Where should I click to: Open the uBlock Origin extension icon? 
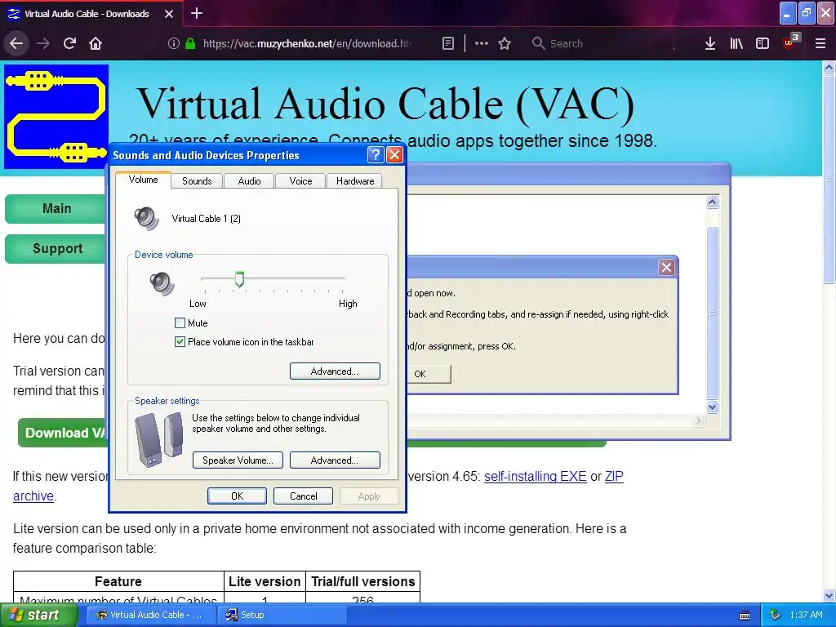point(790,42)
